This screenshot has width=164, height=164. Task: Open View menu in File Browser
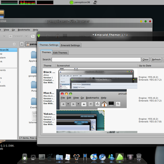click(x=6, y=30)
